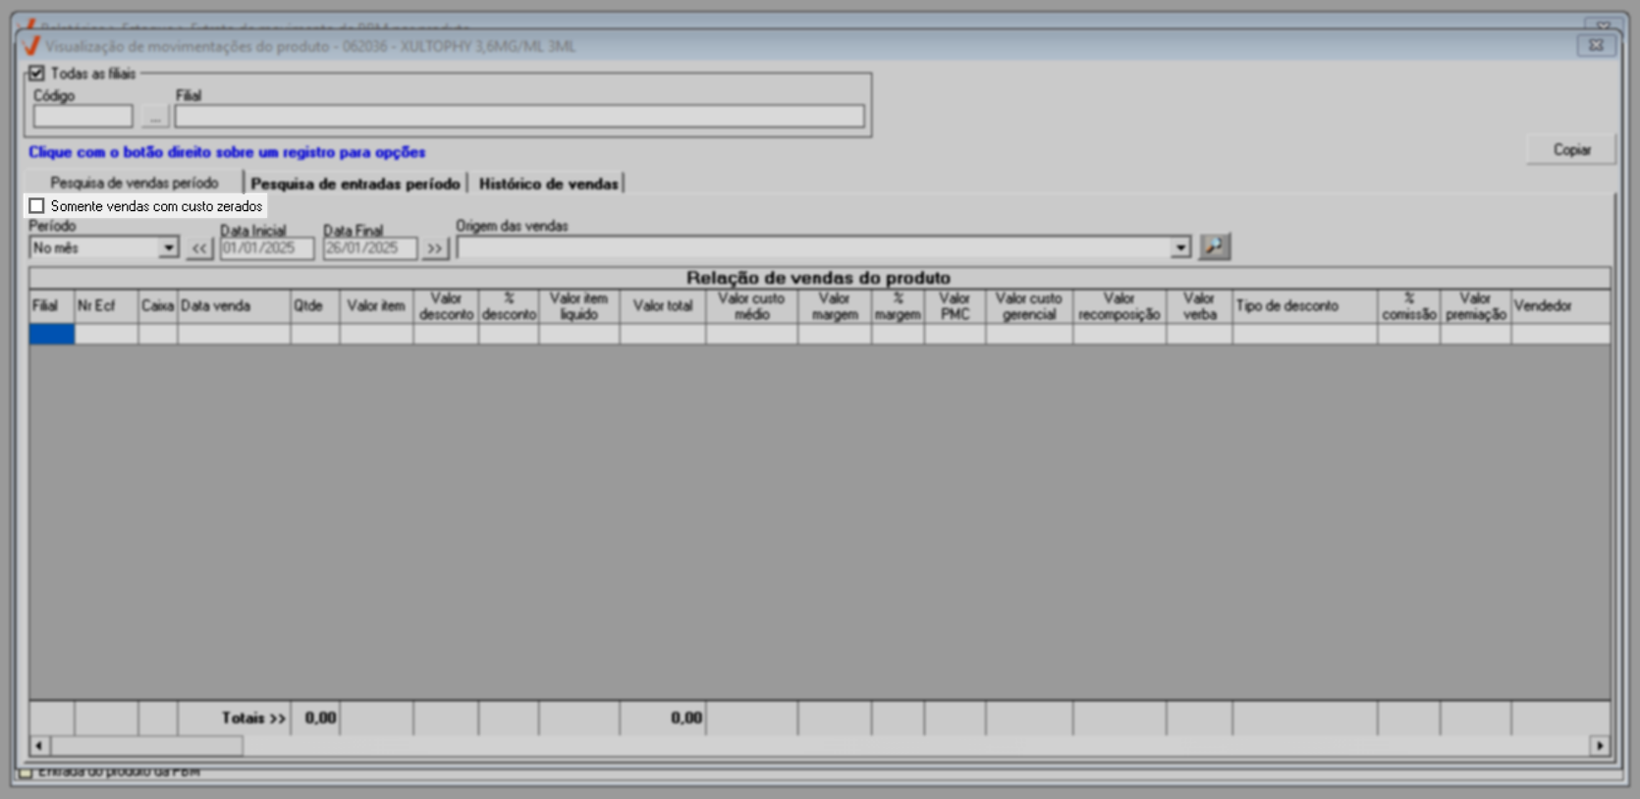Click the Valor PMC column header
Viewport: 1640px width, 799px height.
pos(956,306)
